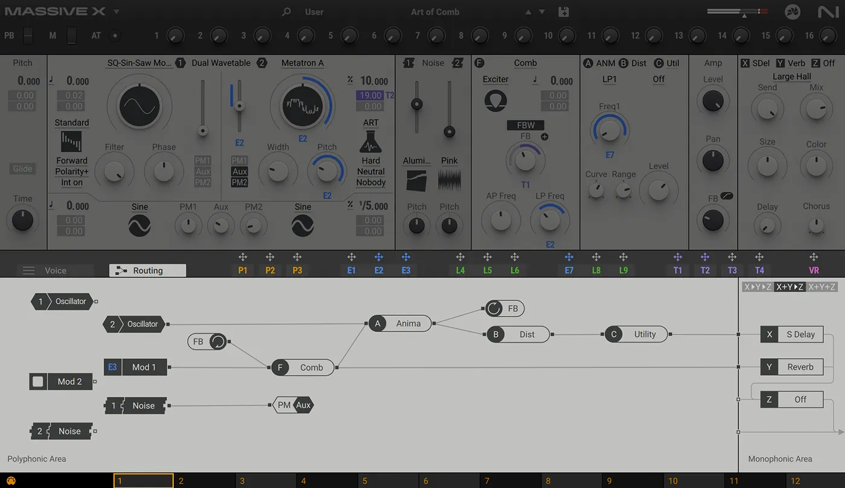Toggle oscillator 2 with its number badge

tap(261, 63)
